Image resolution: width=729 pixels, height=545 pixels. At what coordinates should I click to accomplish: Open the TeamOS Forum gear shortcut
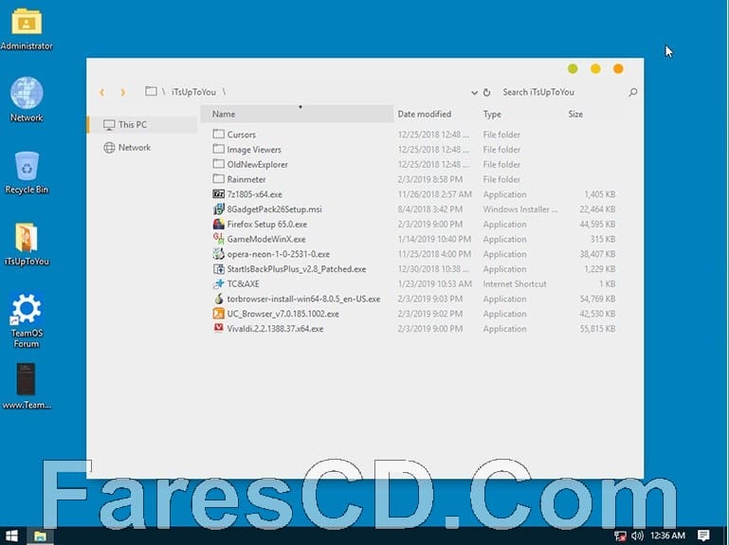(x=27, y=308)
